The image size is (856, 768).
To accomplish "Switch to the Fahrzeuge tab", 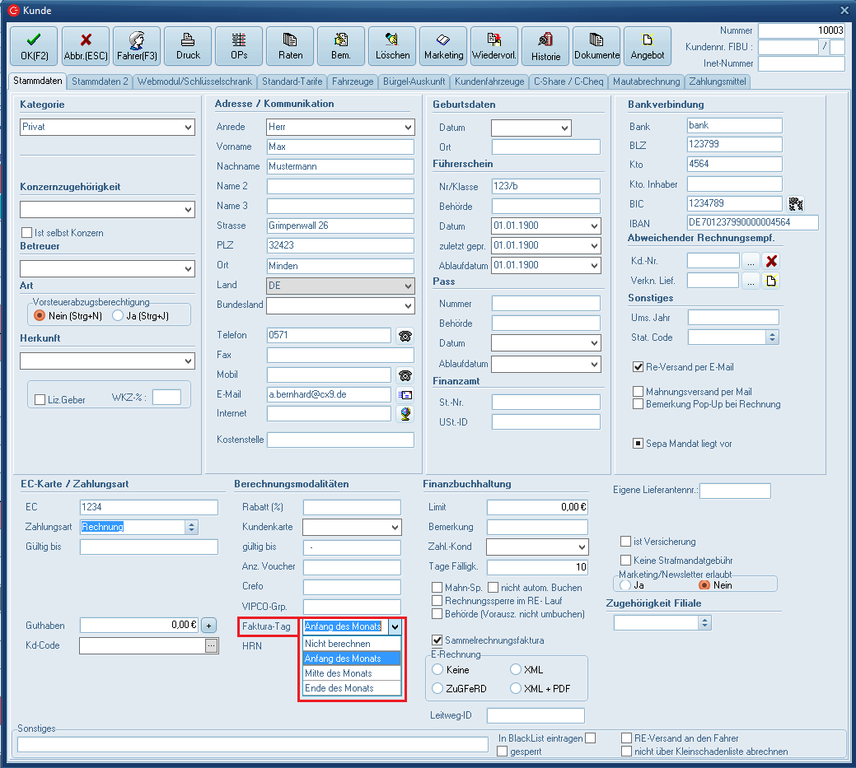I will click(x=353, y=81).
